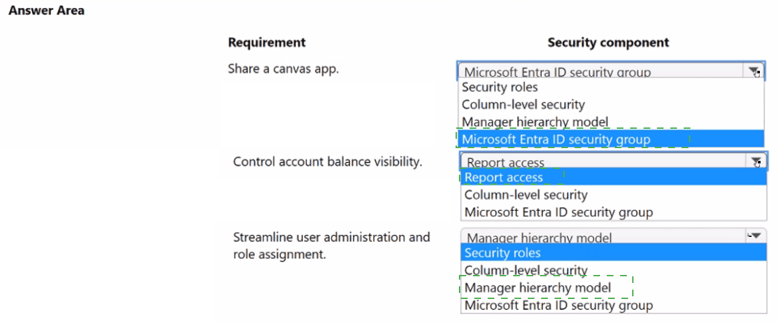Image resolution: width=778 pixels, height=323 pixels.
Task: Click dropdown arrow for Streamline user administration row
Action: [x=755, y=236]
